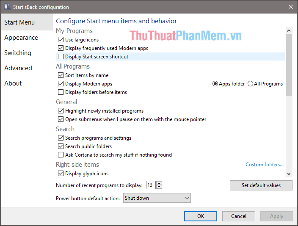Click the Apply button
This screenshot has width=298, height=226.
pyautogui.click(x=277, y=216)
